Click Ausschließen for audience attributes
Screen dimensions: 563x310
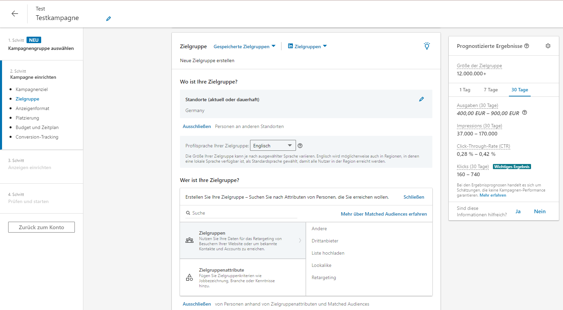197,304
